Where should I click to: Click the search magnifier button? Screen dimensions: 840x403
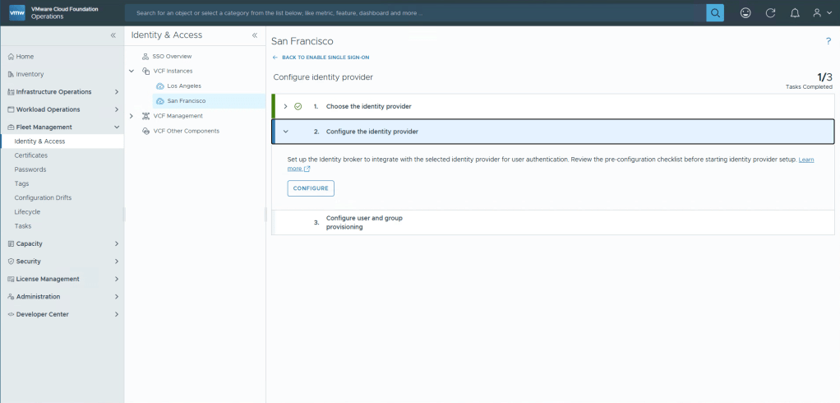click(x=715, y=13)
